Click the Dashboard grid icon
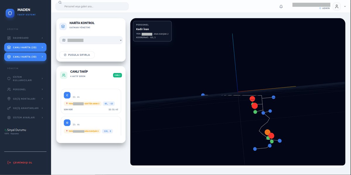Screen dimensions: 351x175 9,38
